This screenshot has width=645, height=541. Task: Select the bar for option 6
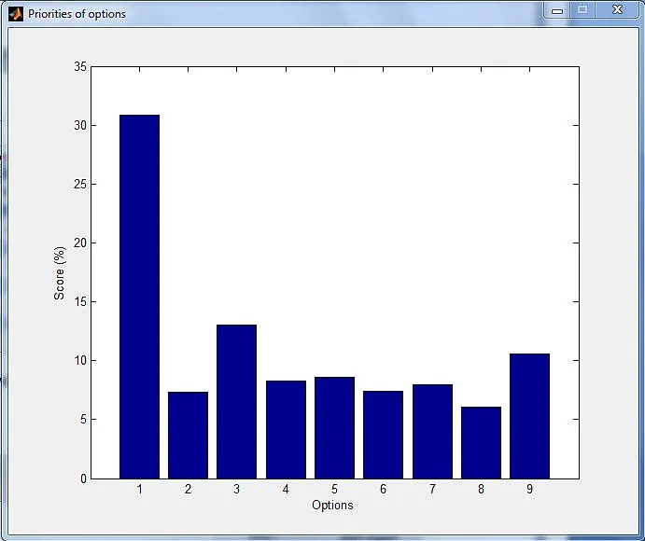point(383,435)
